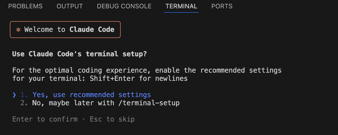
Task: Open the OUTPUT panel tab
Action: click(x=70, y=6)
